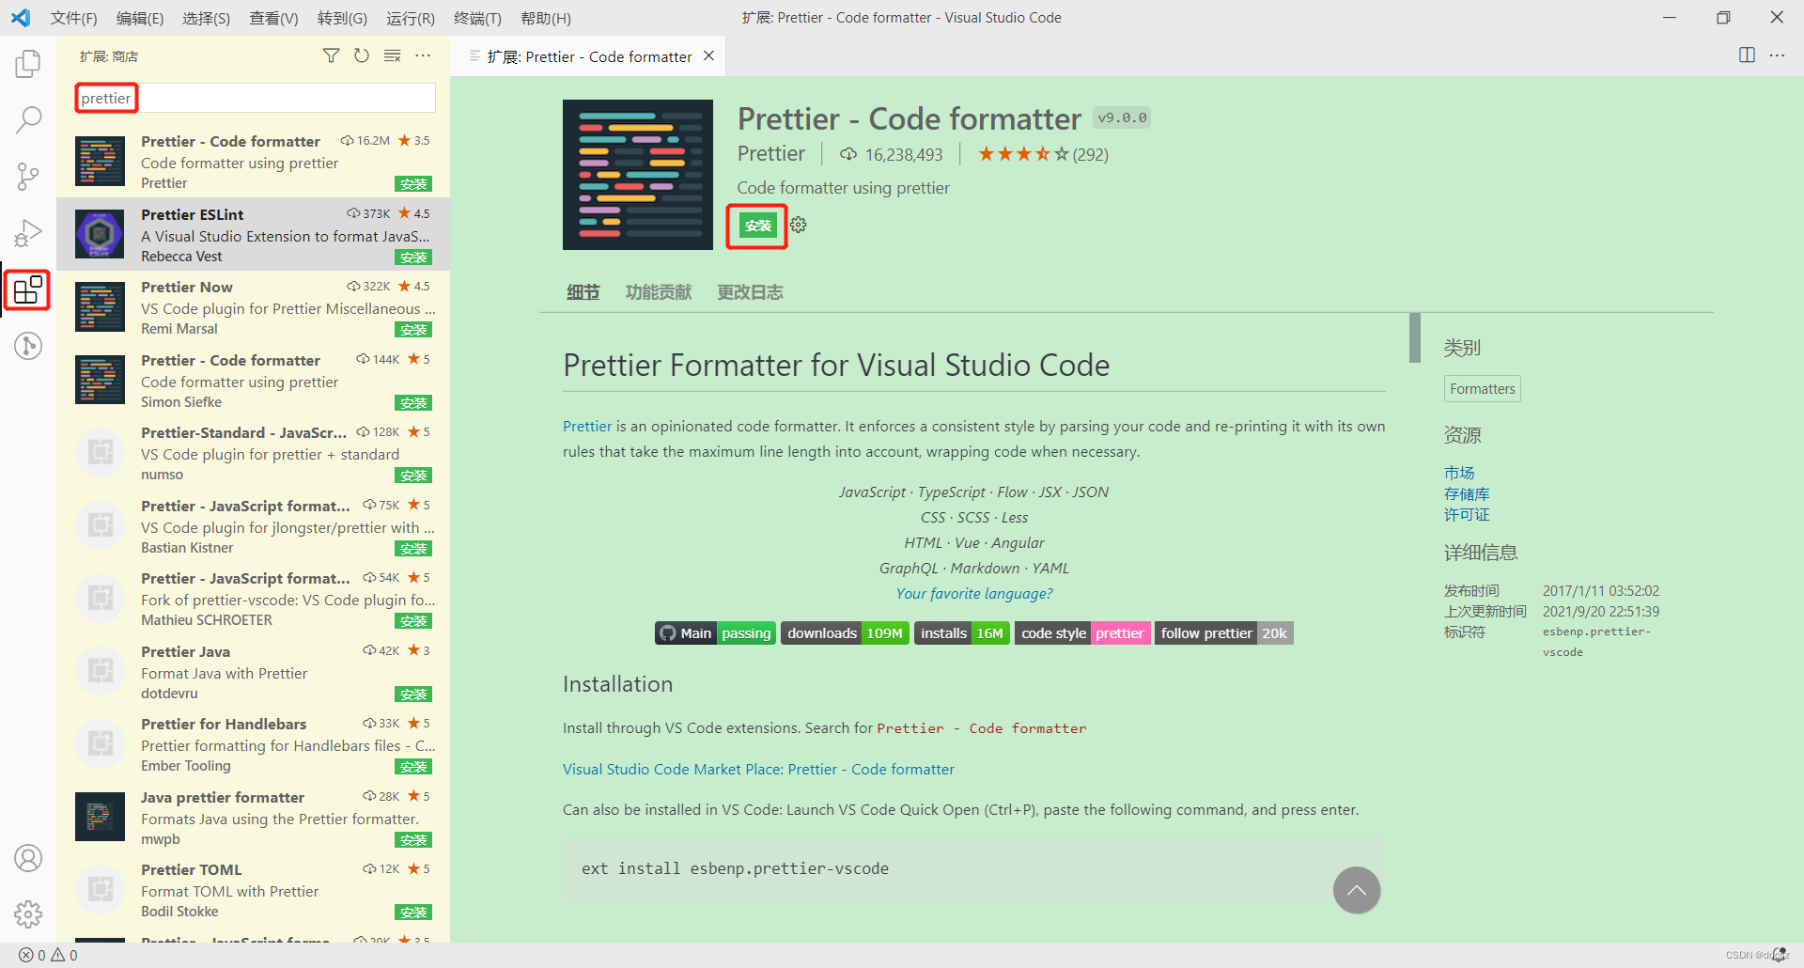
Task: Open the 查看(V) menu
Action: 273,18
